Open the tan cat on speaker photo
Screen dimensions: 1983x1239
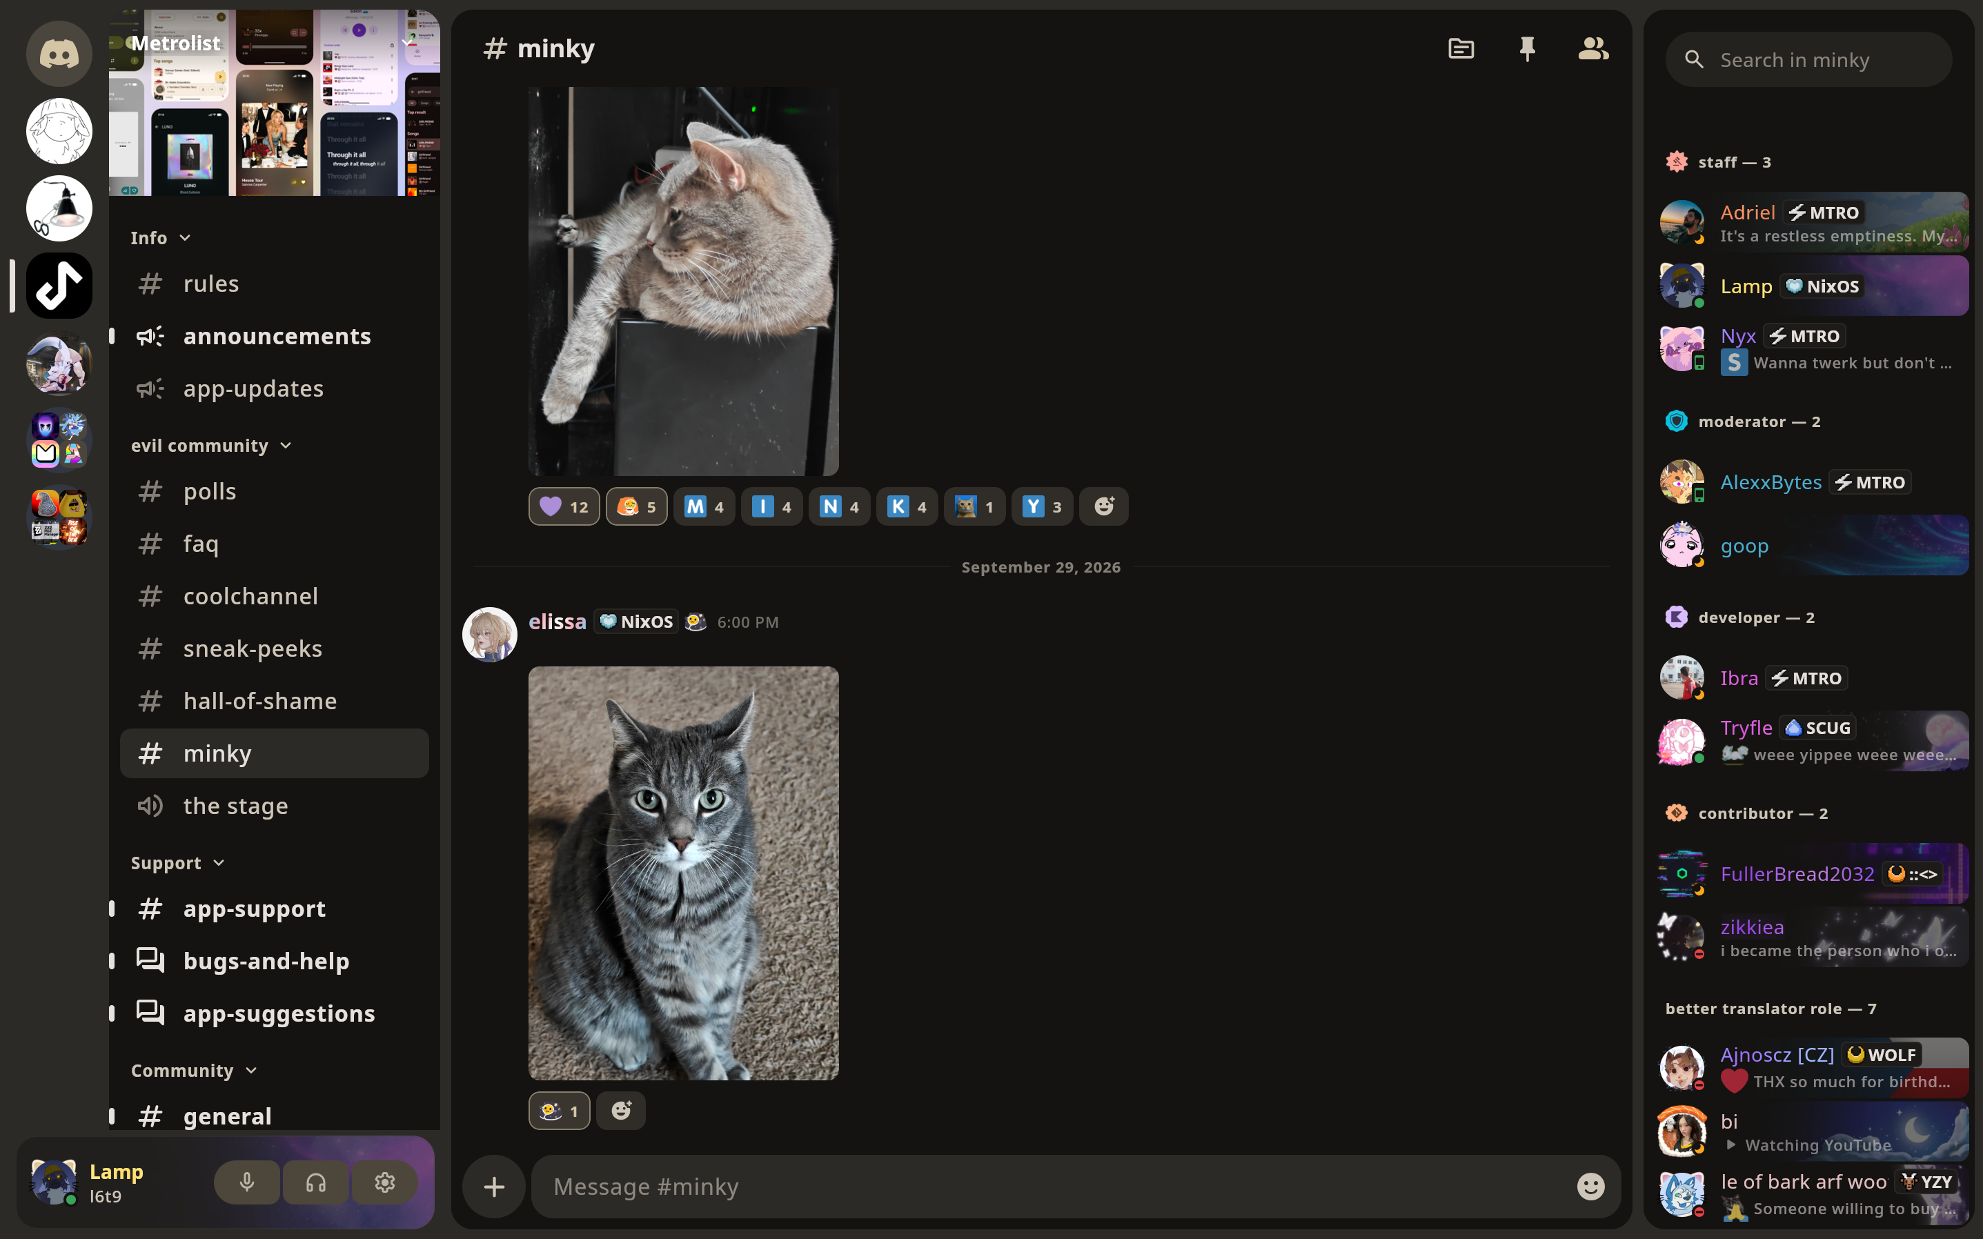tap(683, 281)
